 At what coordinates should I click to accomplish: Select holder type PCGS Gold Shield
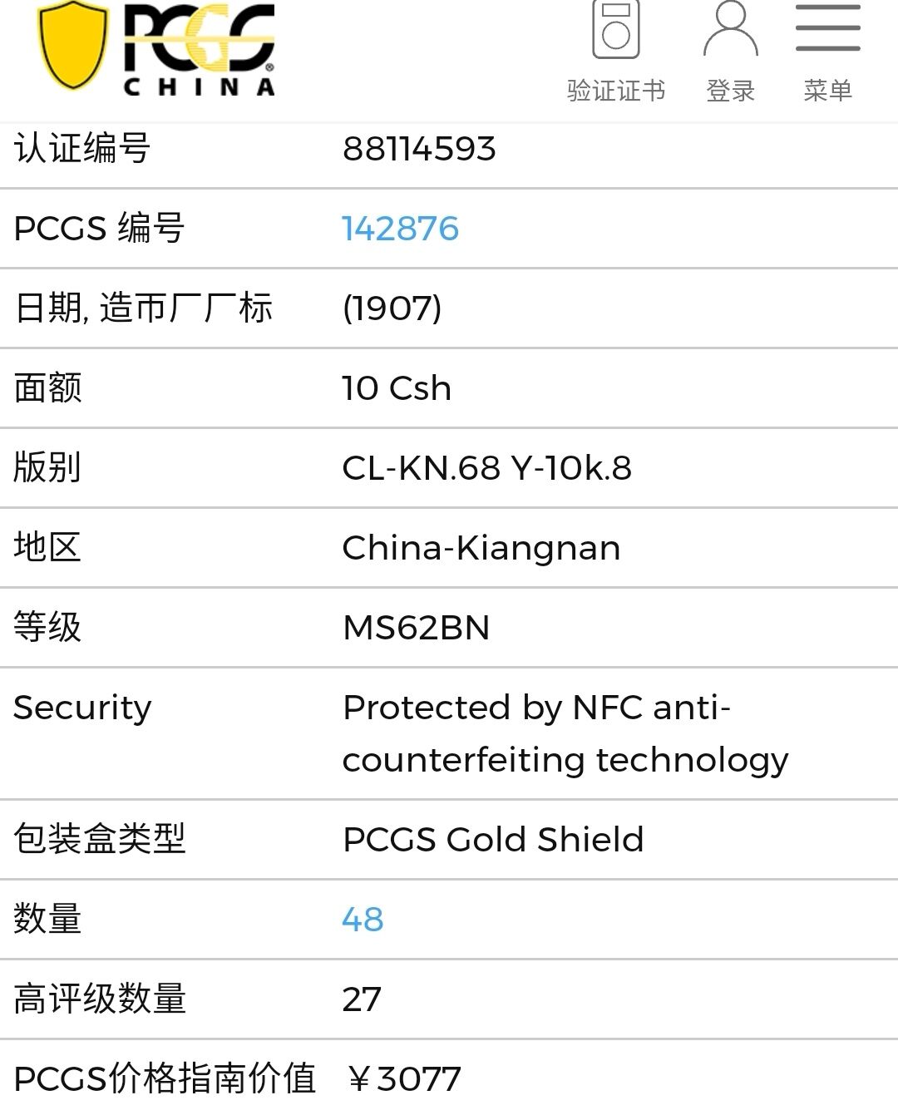click(x=493, y=840)
